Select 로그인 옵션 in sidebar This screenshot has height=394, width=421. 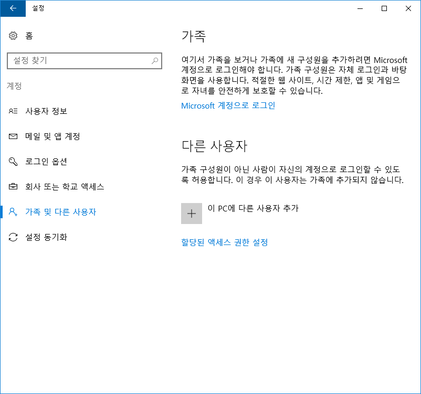(x=46, y=161)
